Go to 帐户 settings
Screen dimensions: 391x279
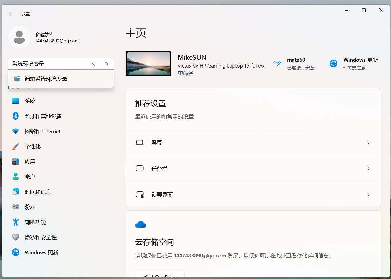click(x=61, y=177)
